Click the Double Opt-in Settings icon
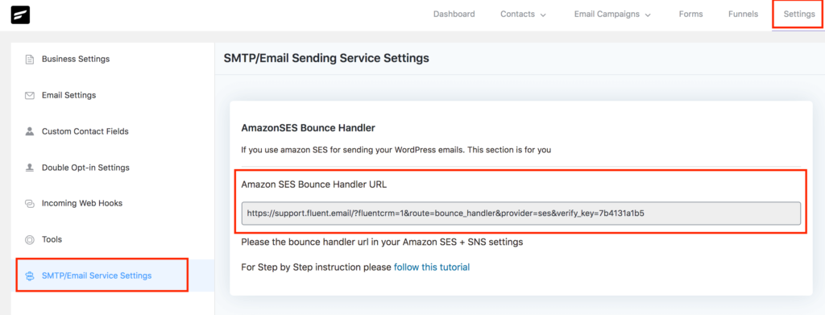 pyautogui.click(x=30, y=168)
